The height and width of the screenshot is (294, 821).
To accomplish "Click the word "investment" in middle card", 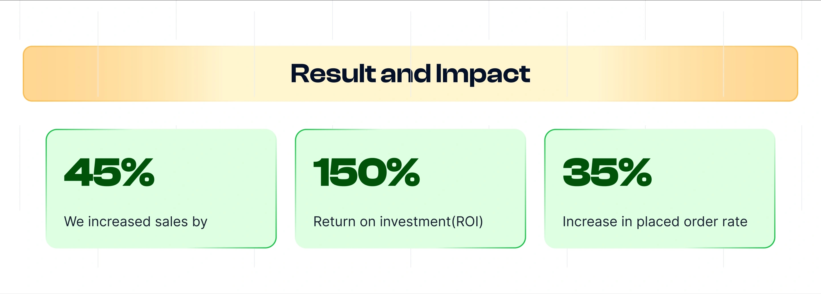I will (x=415, y=222).
